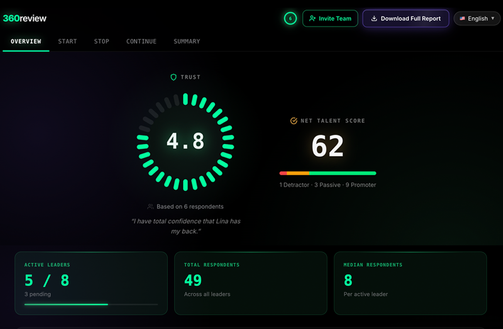Expand language selector using its arrow
Viewport: 503px width, 329px height.
coord(493,18)
